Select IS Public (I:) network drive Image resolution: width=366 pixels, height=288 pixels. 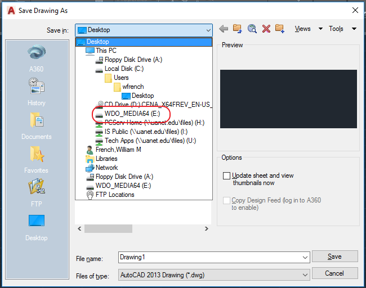point(141,132)
